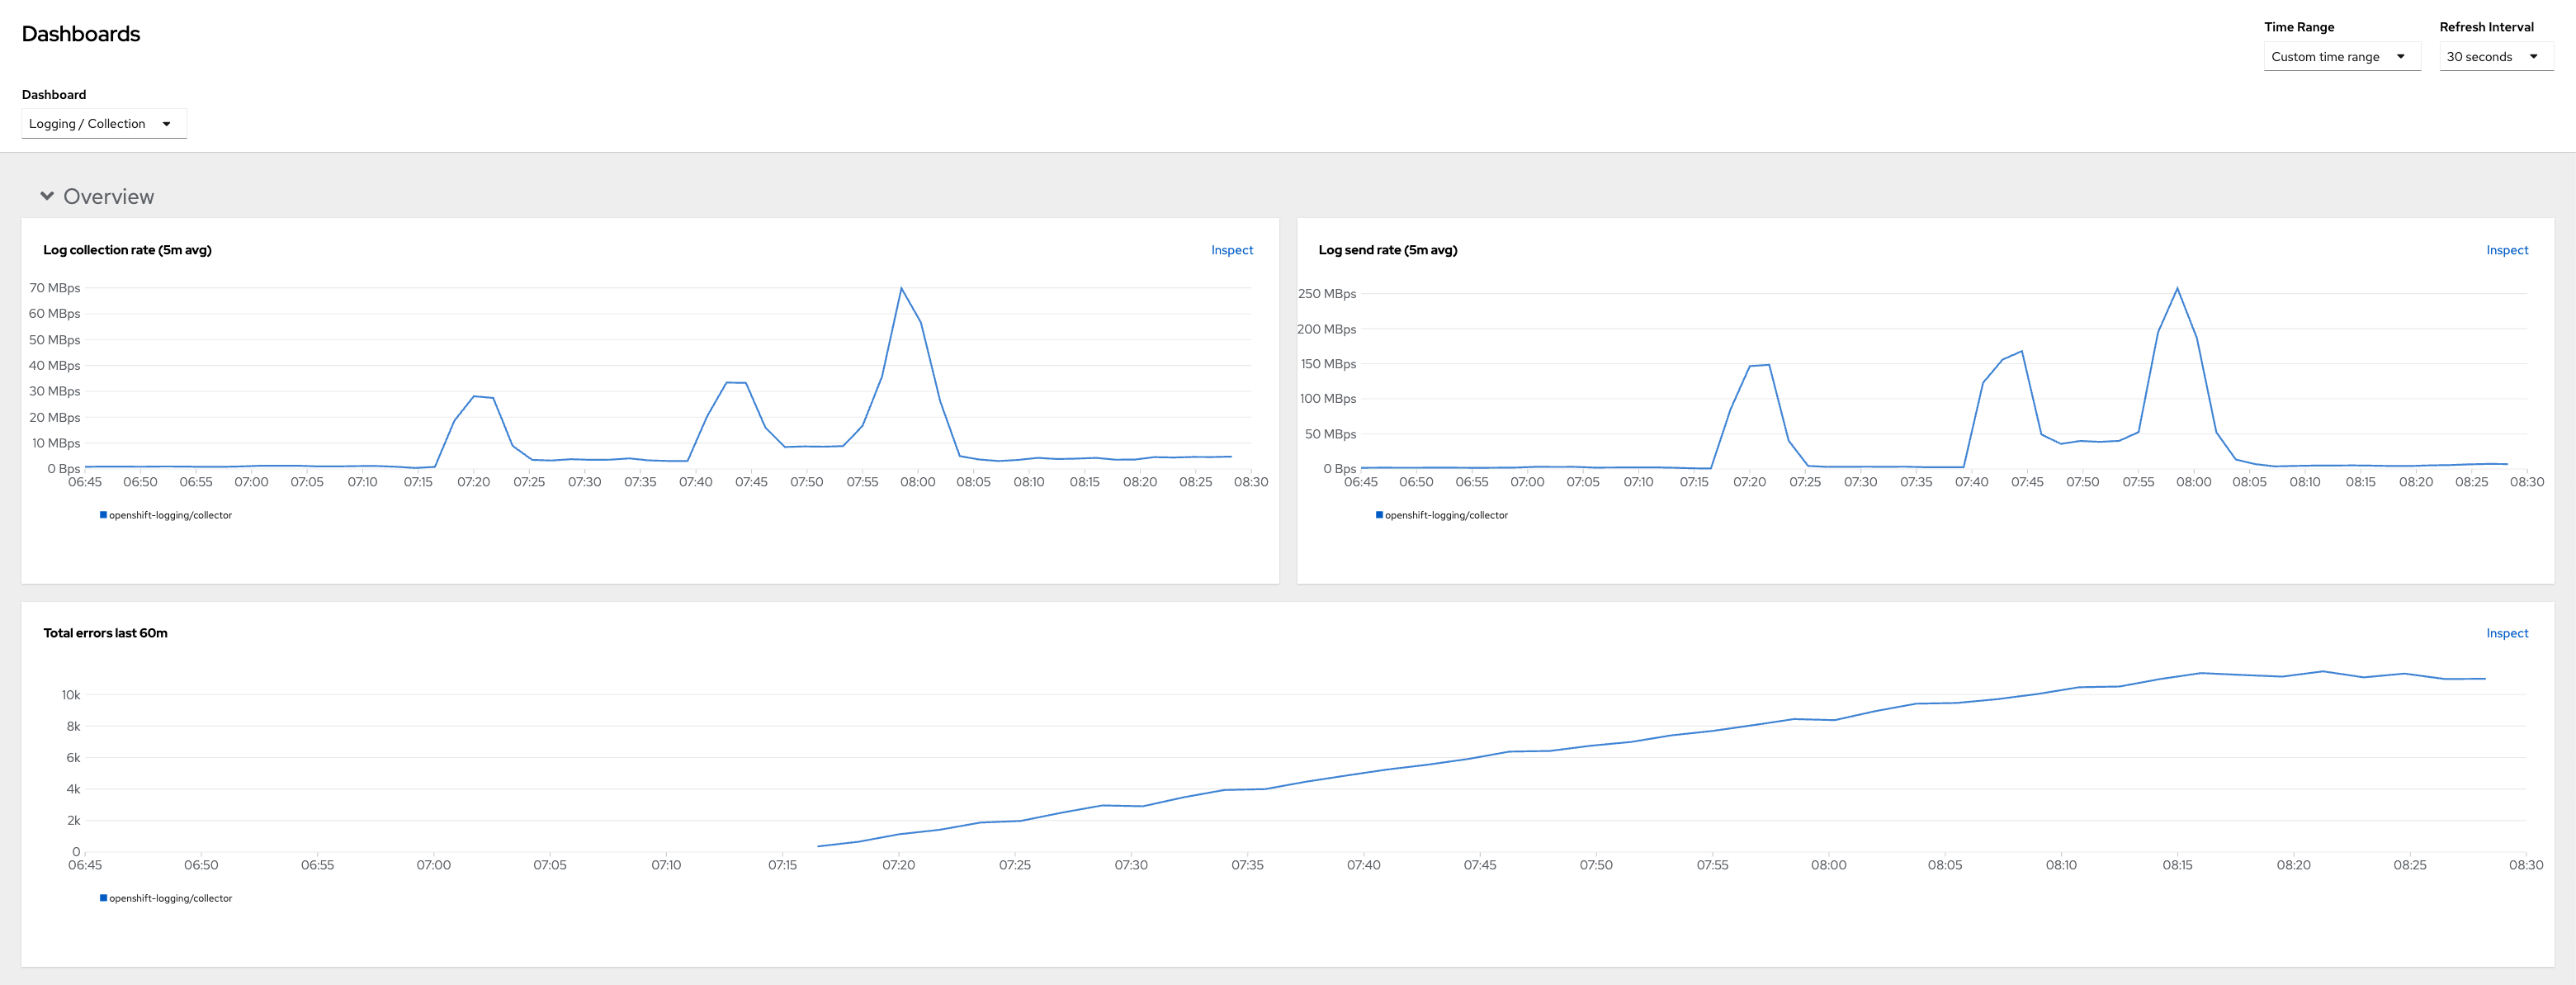
Task: Click Inspect link on Log send rate
Action: 2506,250
